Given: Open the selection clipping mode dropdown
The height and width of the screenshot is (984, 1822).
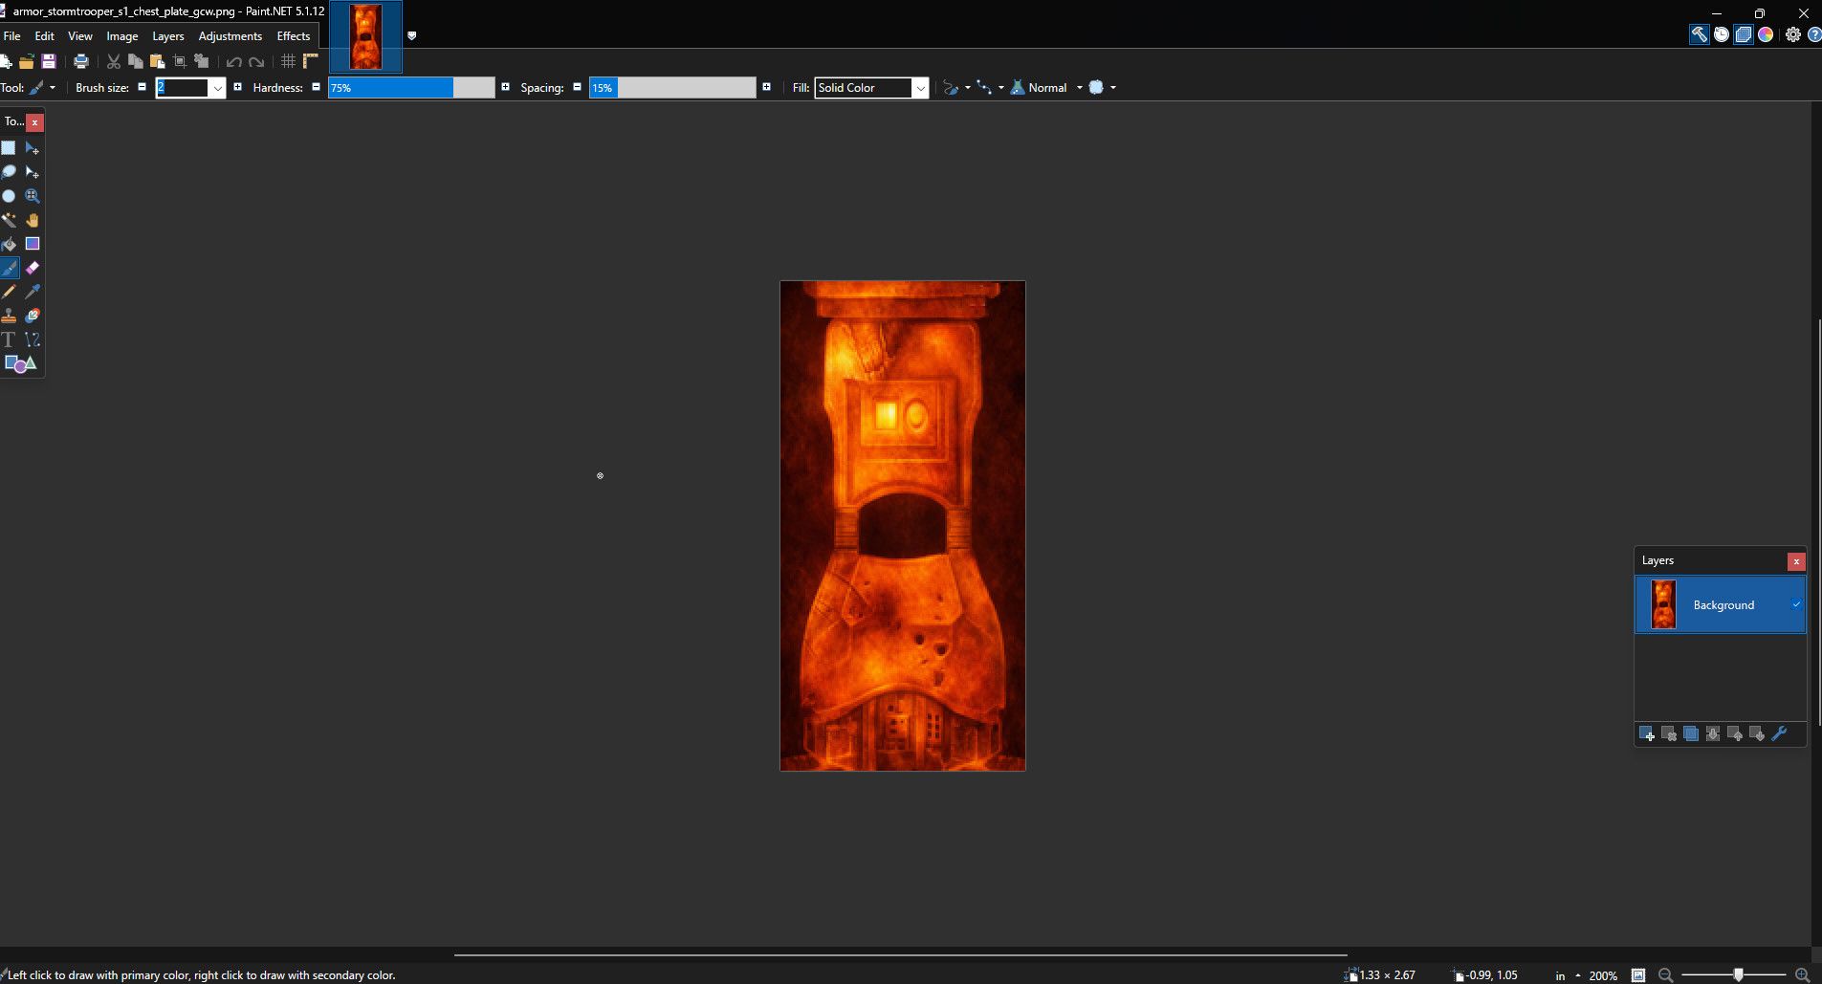Looking at the screenshot, I should (x=1102, y=87).
